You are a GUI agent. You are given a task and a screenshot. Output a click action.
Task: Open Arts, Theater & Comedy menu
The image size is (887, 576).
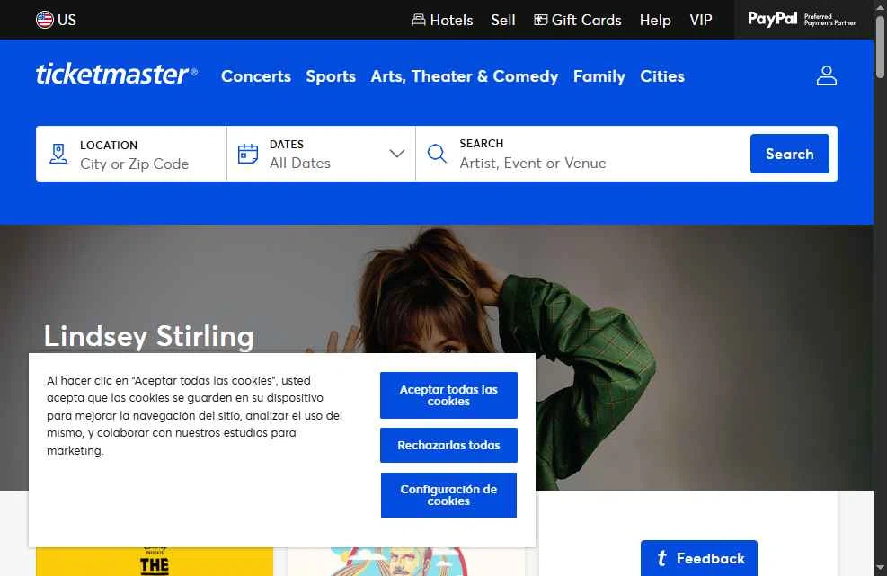pos(465,76)
